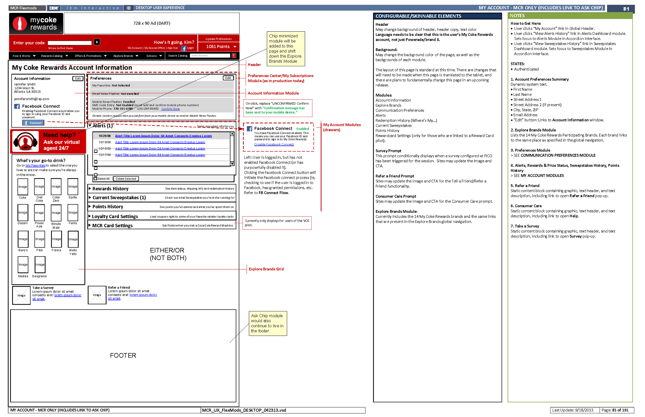Click the Need help virtual agent banner

48,141
